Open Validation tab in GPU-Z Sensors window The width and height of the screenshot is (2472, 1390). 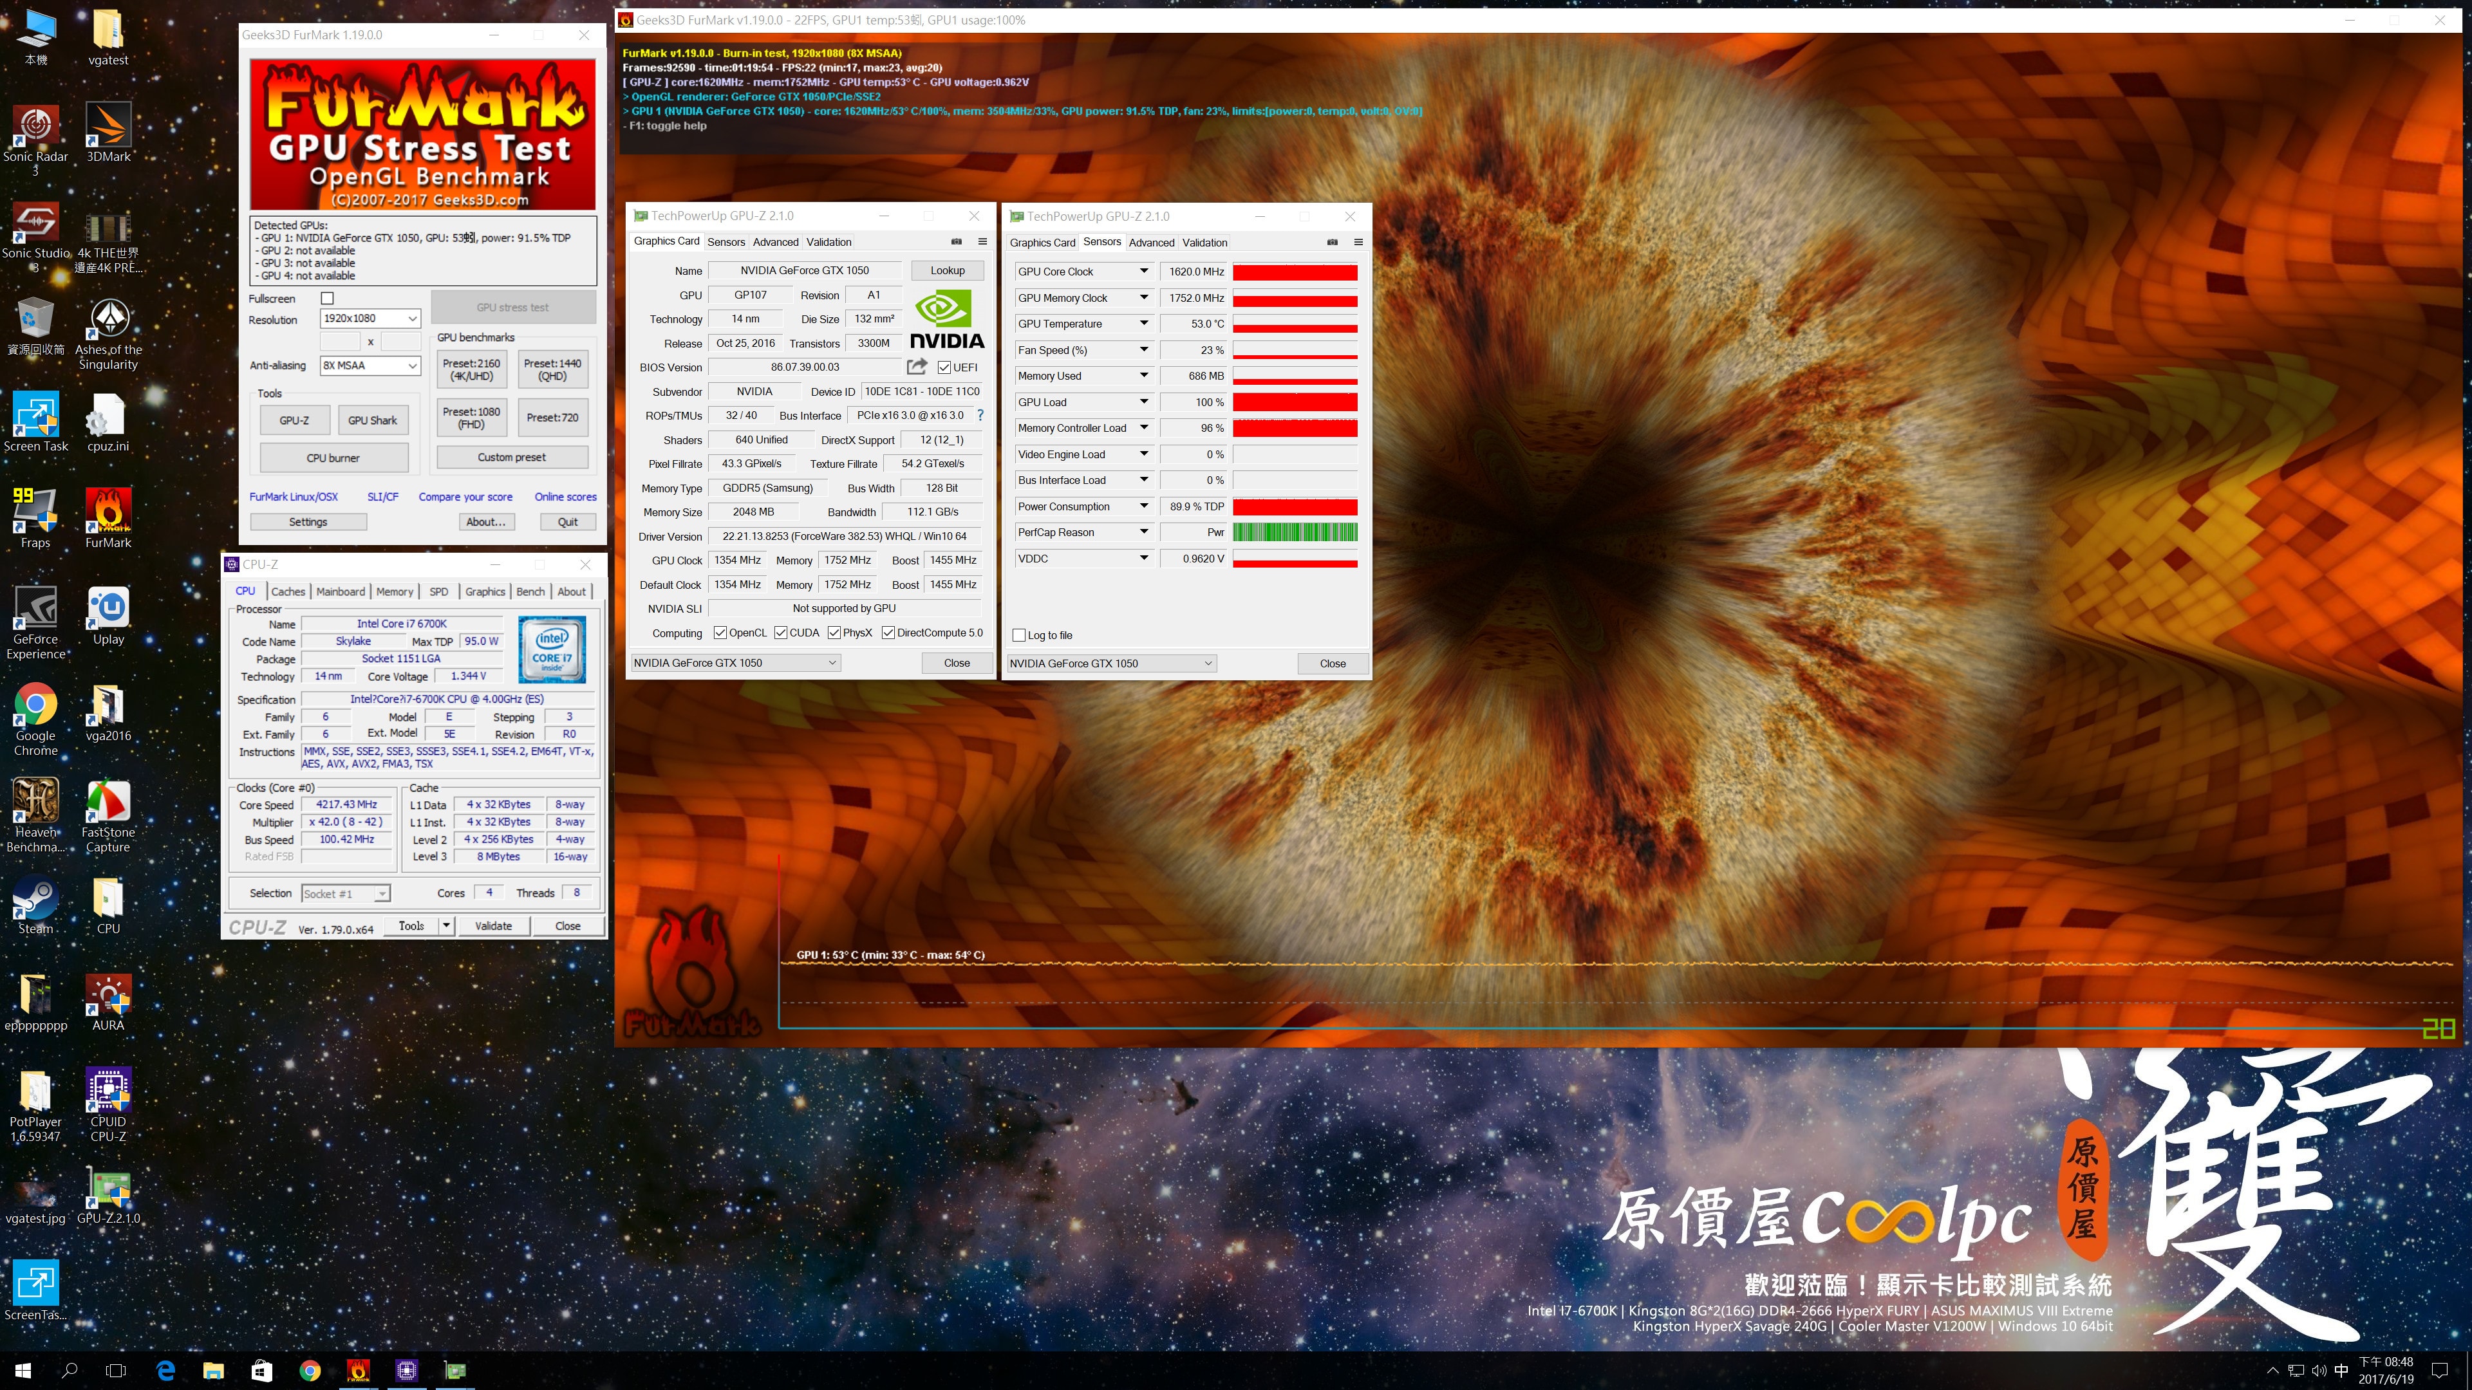point(1204,243)
